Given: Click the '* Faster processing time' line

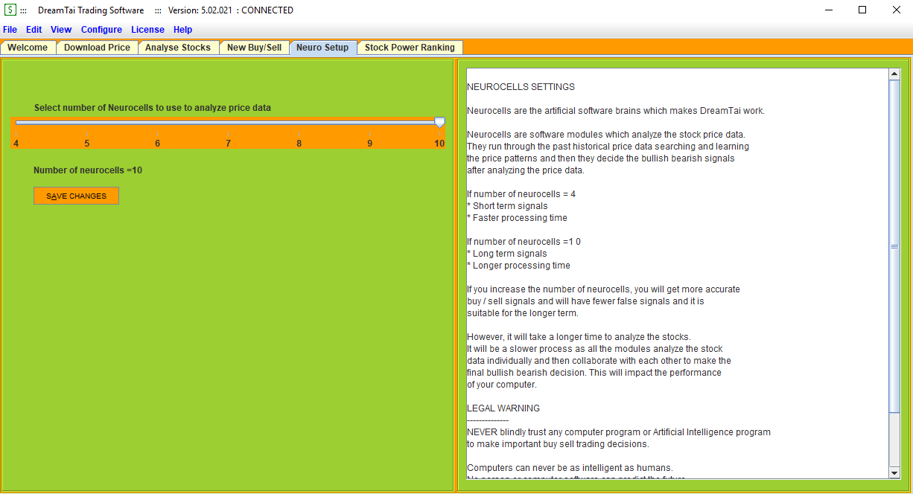Looking at the screenshot, I should point(517,218).
